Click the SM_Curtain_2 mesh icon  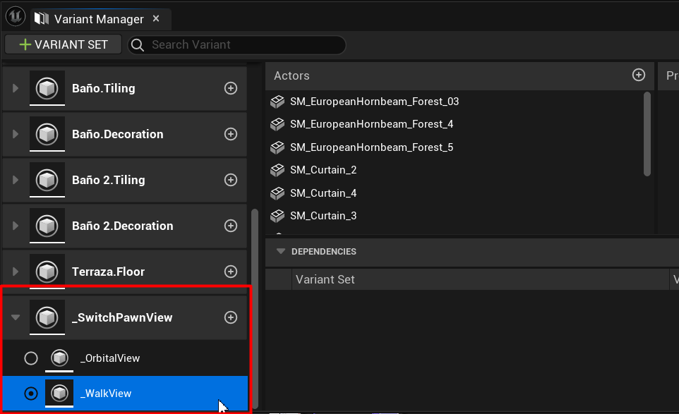277,170
